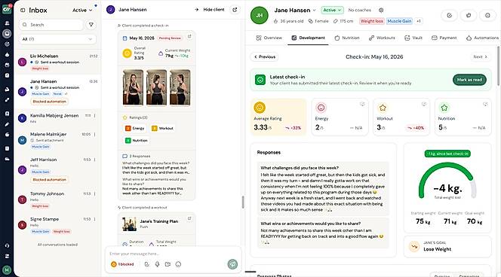Select the highlighted Inbox icon in sidebar
This screenshot has height=277, width=501.
click(7, 33)
